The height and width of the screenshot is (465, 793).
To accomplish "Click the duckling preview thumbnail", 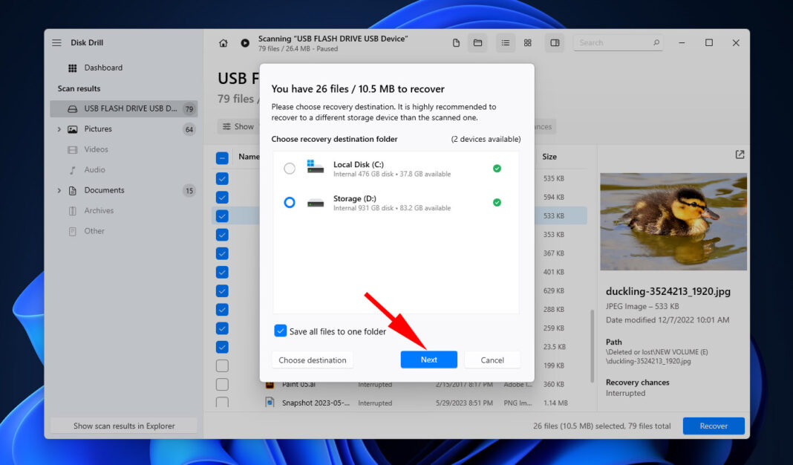I will point(673,221).
